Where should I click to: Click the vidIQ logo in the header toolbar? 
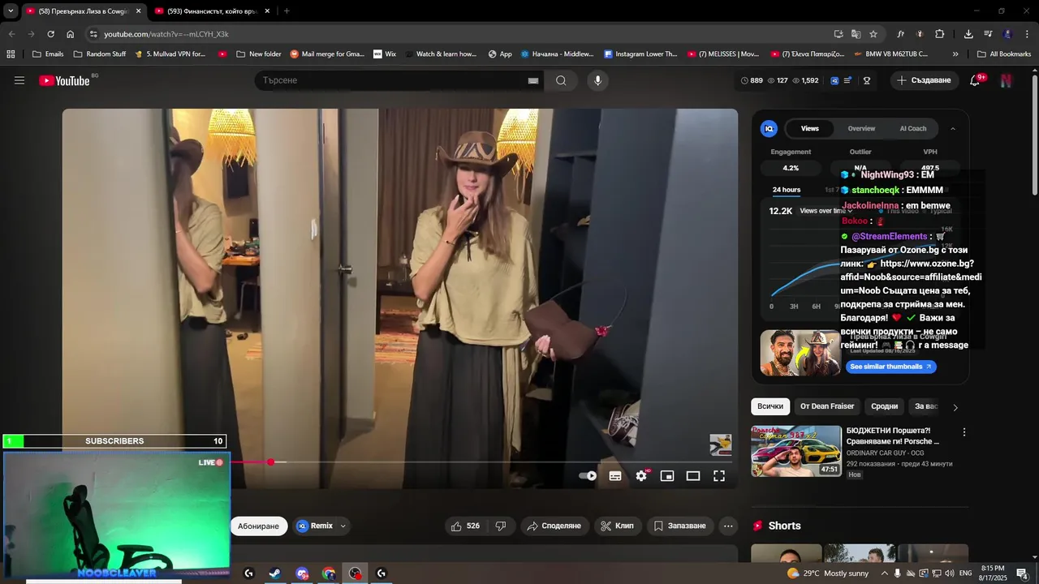point(834,80)
